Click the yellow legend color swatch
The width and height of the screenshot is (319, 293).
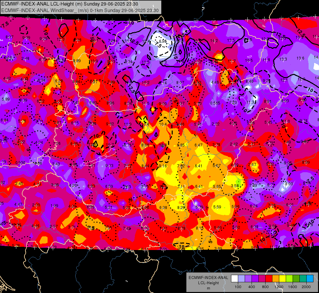283,279
